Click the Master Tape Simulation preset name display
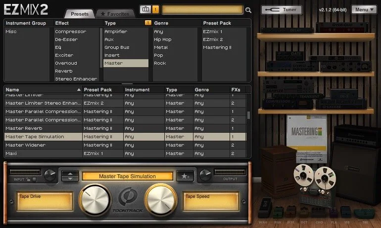 tap(128, 176)
